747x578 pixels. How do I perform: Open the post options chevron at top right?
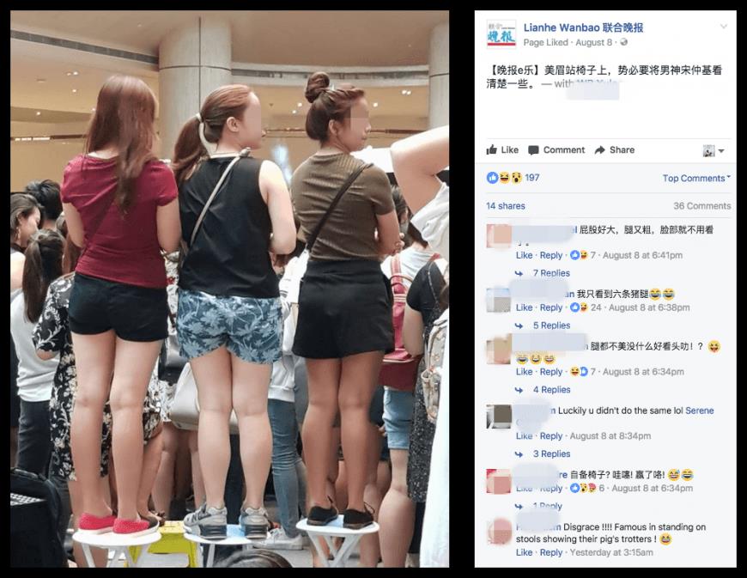724,27
